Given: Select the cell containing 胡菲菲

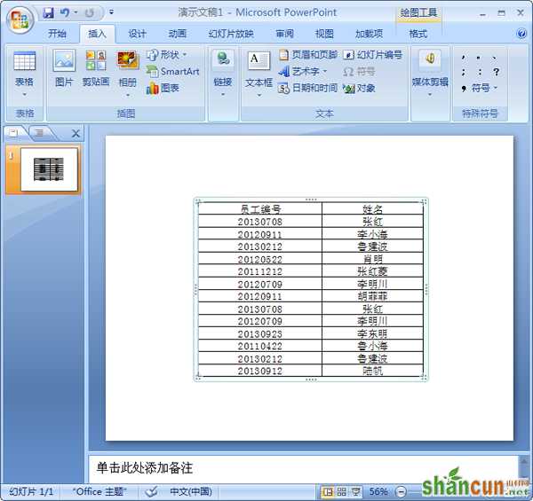Looking at the screenshot, I should [x=372, y=296].
